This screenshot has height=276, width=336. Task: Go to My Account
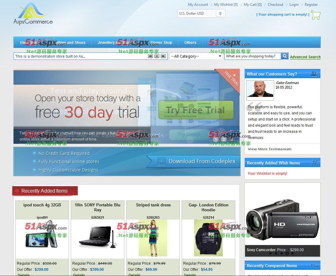(x=198, y=5)
